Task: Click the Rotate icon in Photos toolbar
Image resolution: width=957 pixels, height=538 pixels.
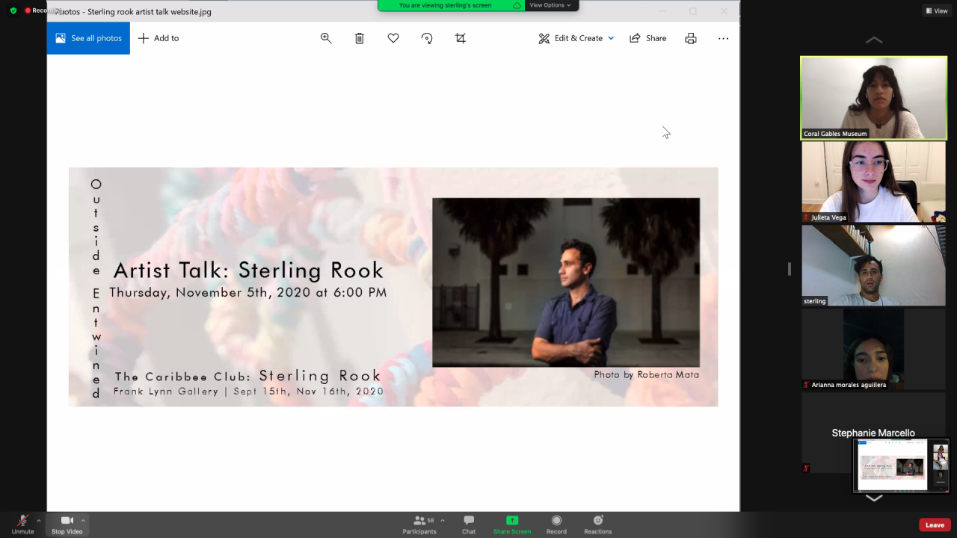Action: (x=427, y=38)
